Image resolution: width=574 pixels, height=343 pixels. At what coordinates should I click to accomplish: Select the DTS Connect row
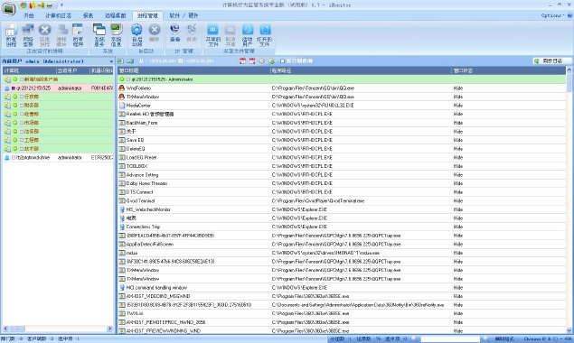click(x=342, y=192)
